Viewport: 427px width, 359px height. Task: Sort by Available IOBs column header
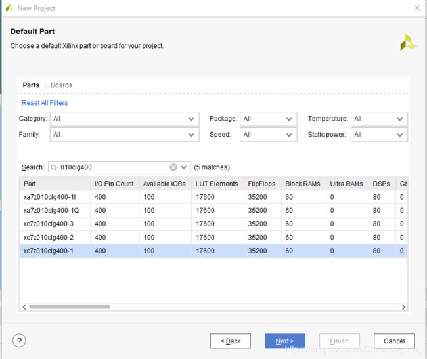tap(166, 184)
